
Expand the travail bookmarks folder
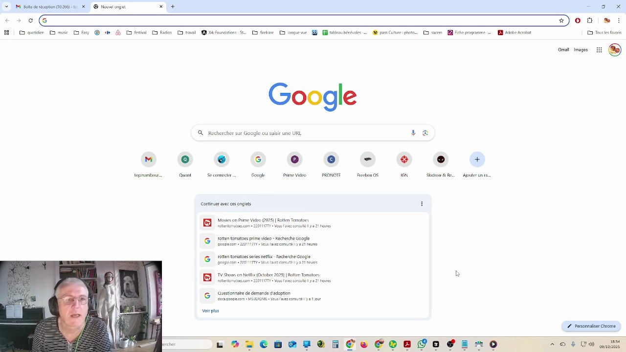coord(187,33)
